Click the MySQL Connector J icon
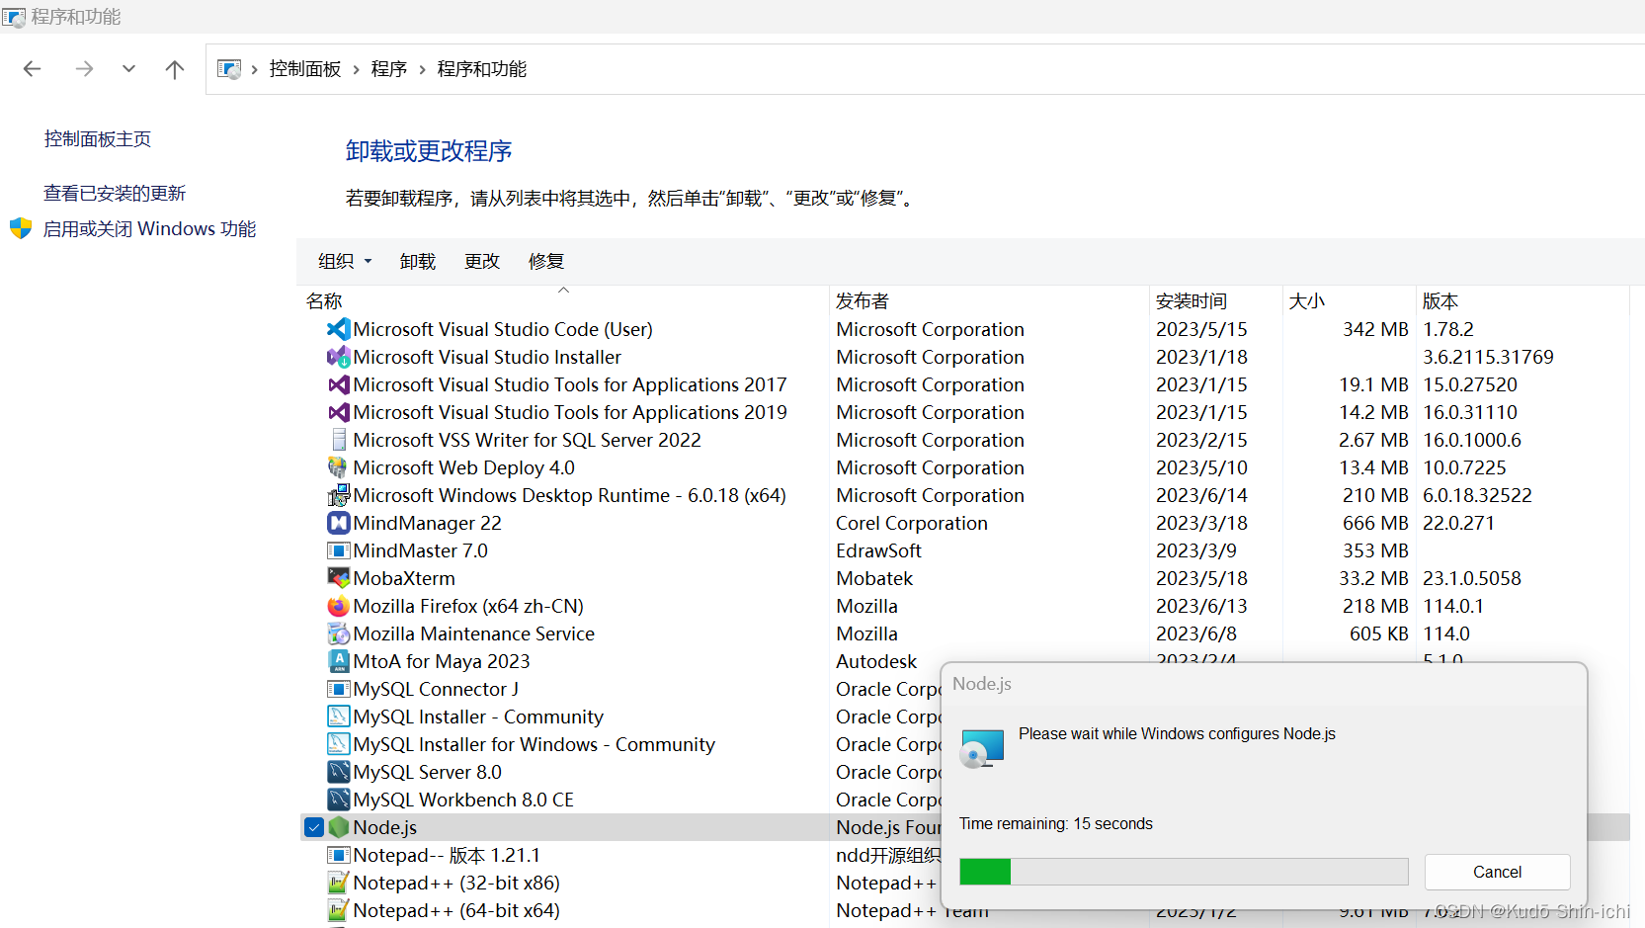 (x=339, y=689)
